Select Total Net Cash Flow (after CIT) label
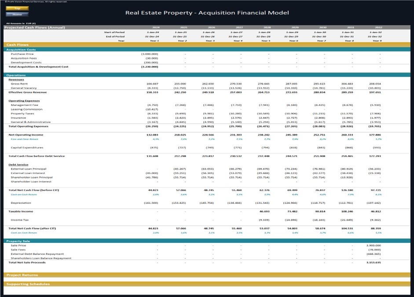This screenshot has width=414, height=297. [32, 228]
